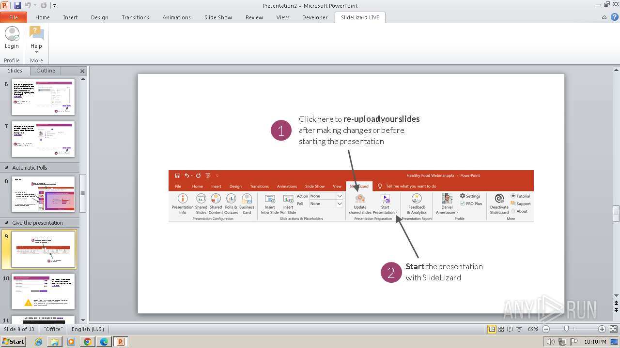This screenshot has height=348, width=620.
Task: Click the thumbnail pane scroll down arrow
Action: tap(83, 320)
